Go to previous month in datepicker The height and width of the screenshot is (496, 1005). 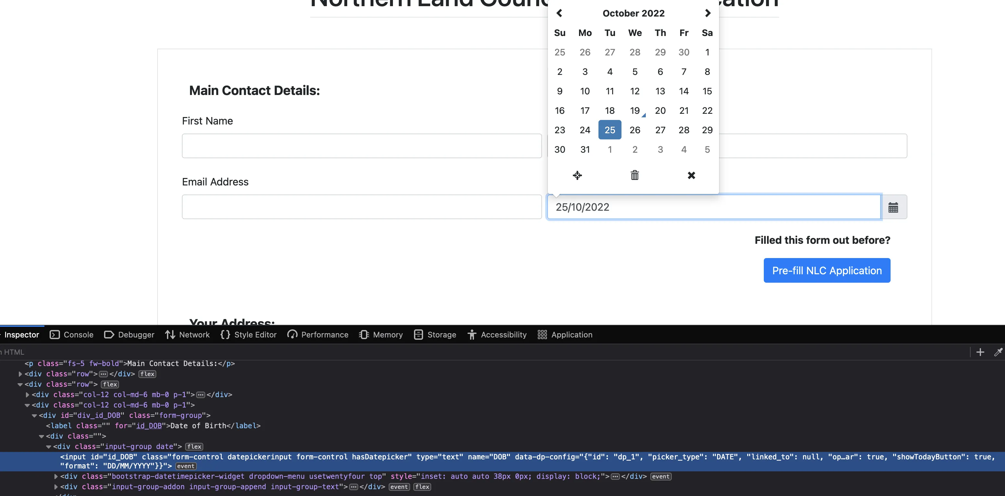click(559, 13)
